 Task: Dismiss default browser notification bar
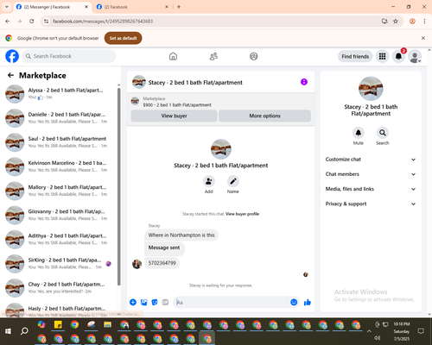(x=423, y=38)
